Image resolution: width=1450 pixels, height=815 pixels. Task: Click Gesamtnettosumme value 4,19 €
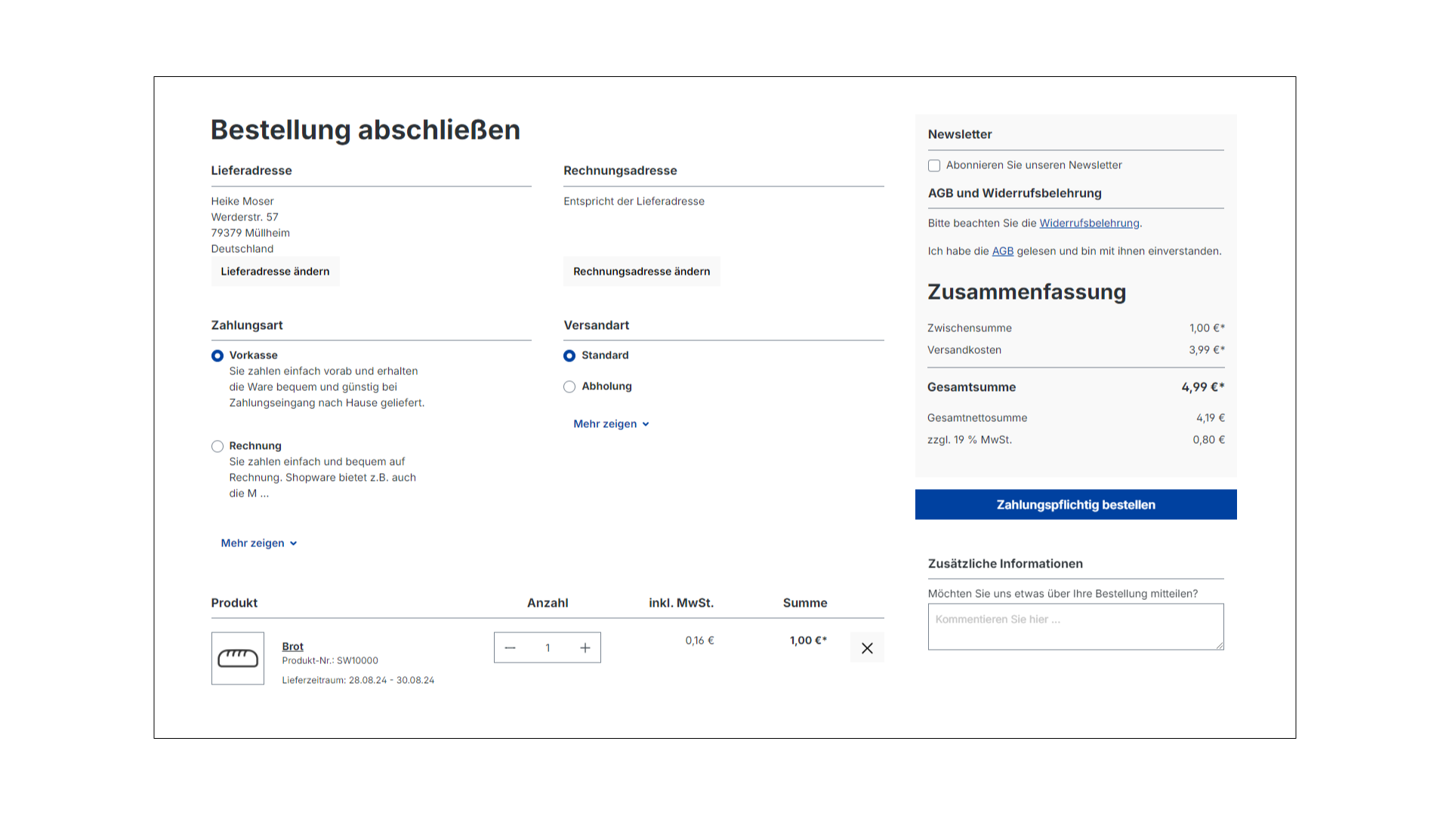tap(1210, 418)
